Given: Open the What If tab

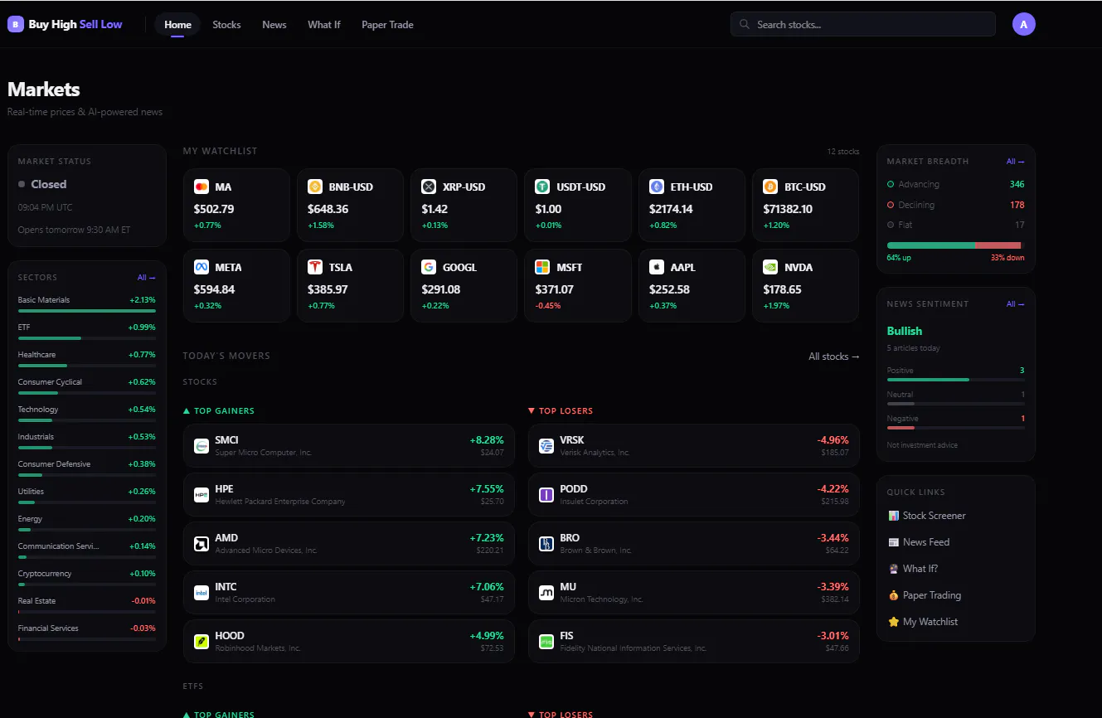Looking at the screenshot, I should pos(324,25).
